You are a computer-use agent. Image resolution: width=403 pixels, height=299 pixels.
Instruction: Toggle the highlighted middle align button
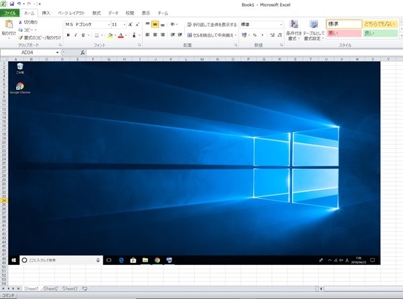pos(155,24)
